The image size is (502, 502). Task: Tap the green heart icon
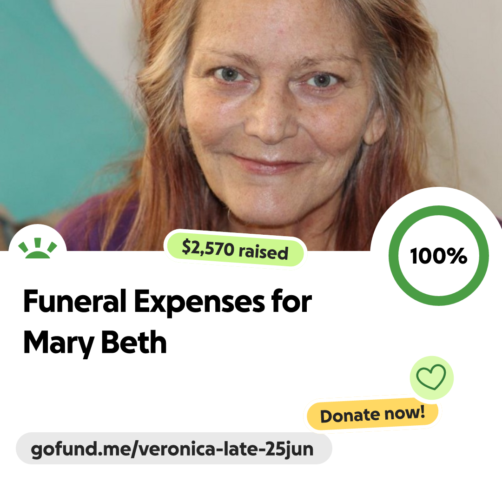point(431,377)
